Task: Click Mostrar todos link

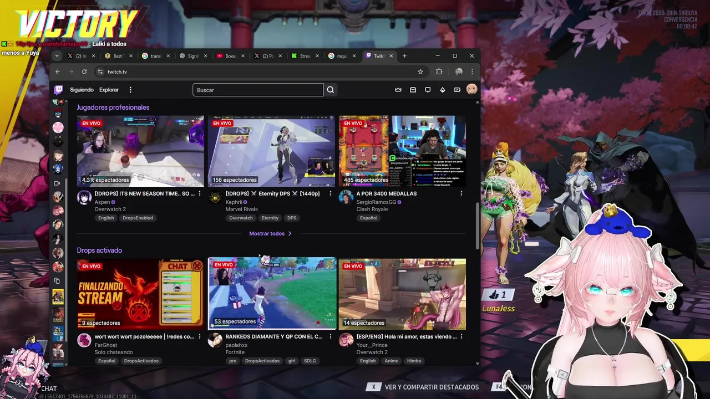Action: click(x=271, y=233)
